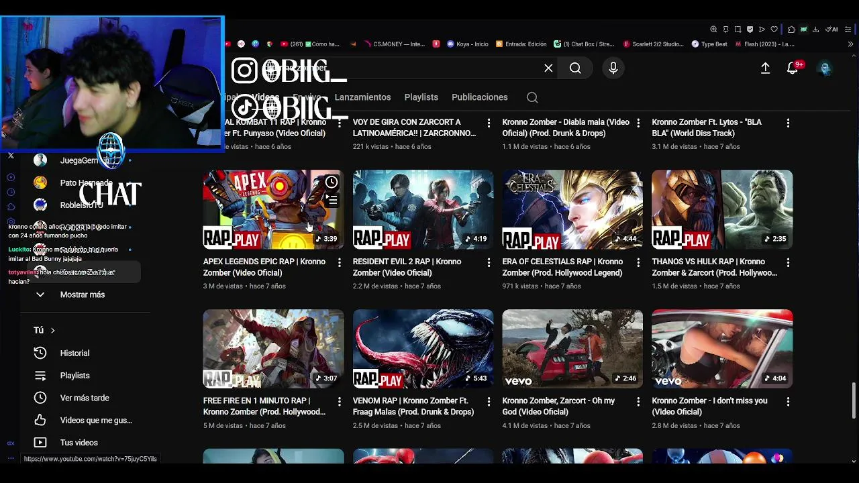Click scrollbar down arrow at page bottom
This screenshot has height=483, width=859.
854,461
